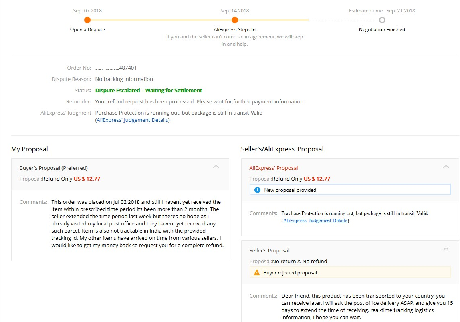Click the 'No tracking information' dispute reason
This screenshot has width=460, height=322.
coord(124,79)
